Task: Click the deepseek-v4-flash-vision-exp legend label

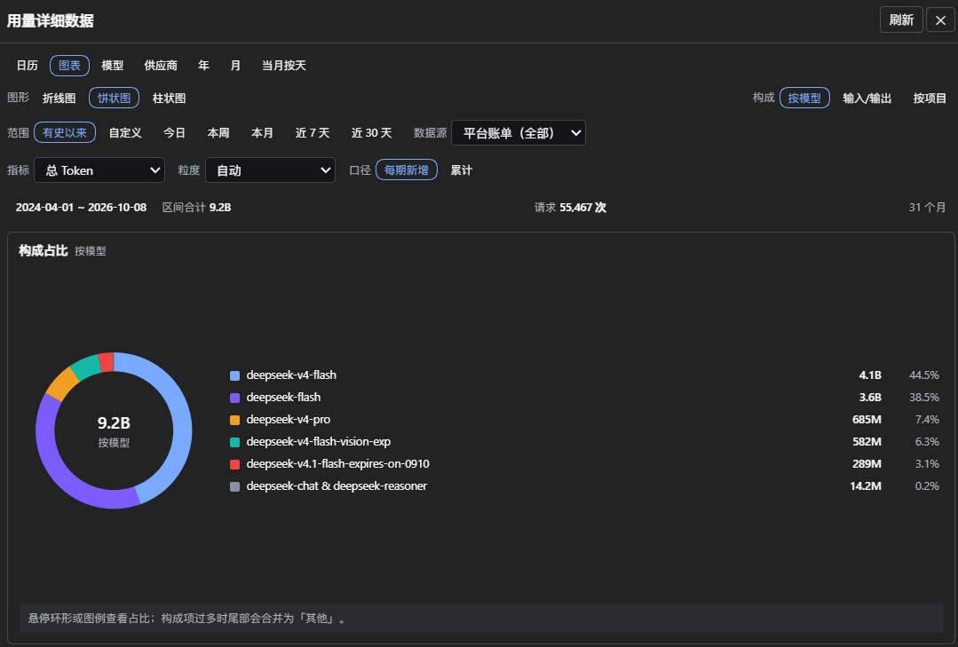Action: [x=319, y=442]
